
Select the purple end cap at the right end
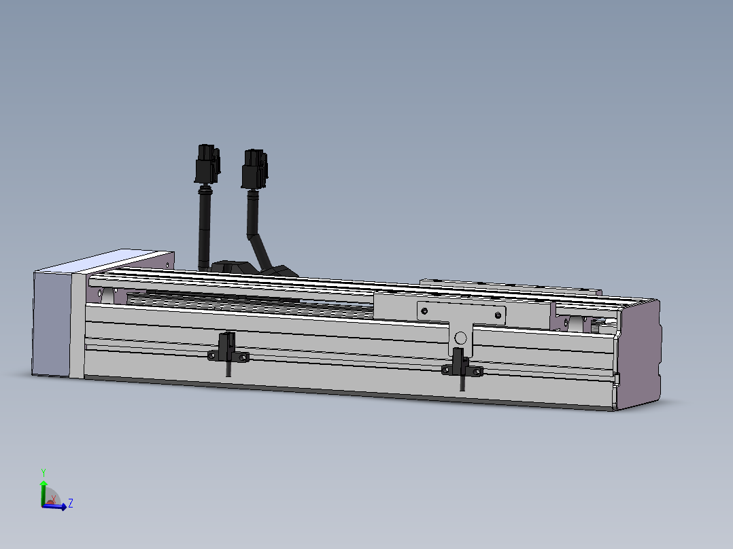point(639,355)
